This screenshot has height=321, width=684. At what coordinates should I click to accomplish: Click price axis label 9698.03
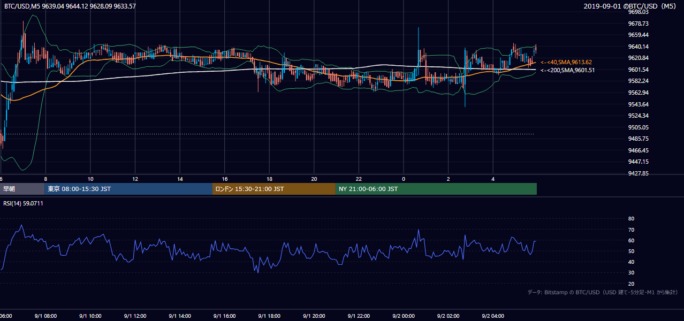pos(639,12)
